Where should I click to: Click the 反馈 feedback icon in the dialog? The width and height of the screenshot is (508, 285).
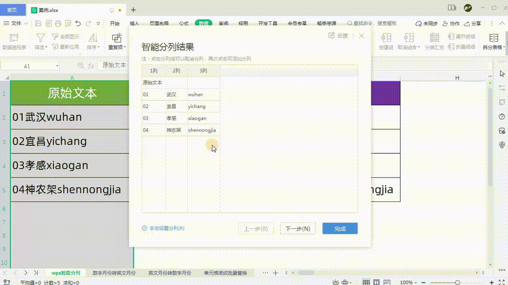(338, 35)
